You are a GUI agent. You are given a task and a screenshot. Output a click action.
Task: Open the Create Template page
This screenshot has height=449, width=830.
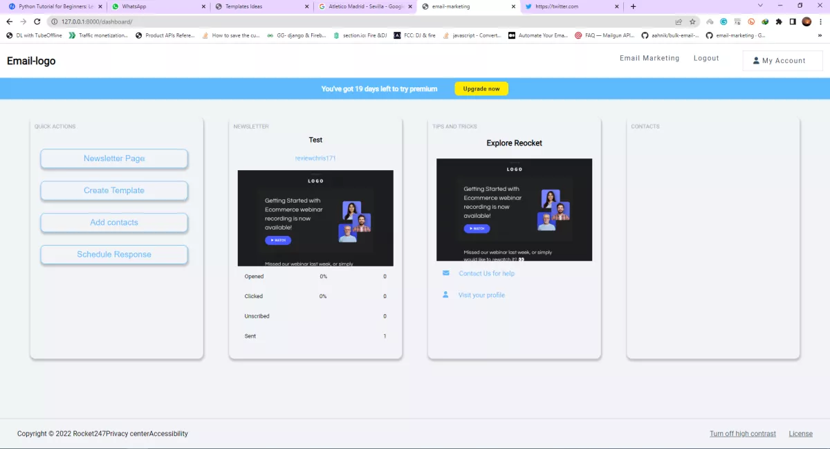(113, 190)
